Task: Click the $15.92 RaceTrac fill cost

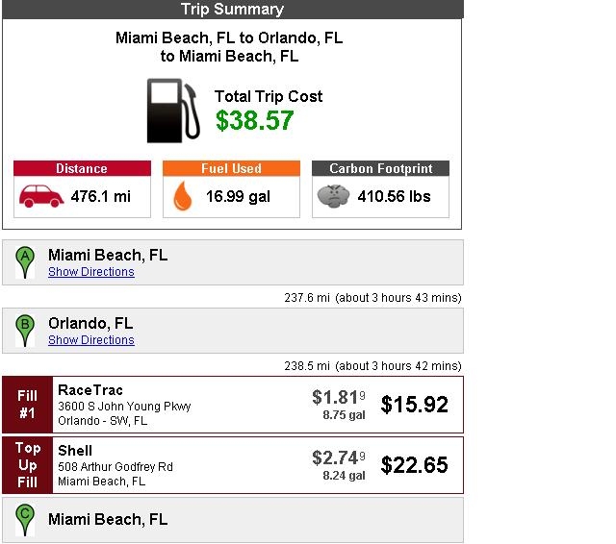Action: [415, 405]
